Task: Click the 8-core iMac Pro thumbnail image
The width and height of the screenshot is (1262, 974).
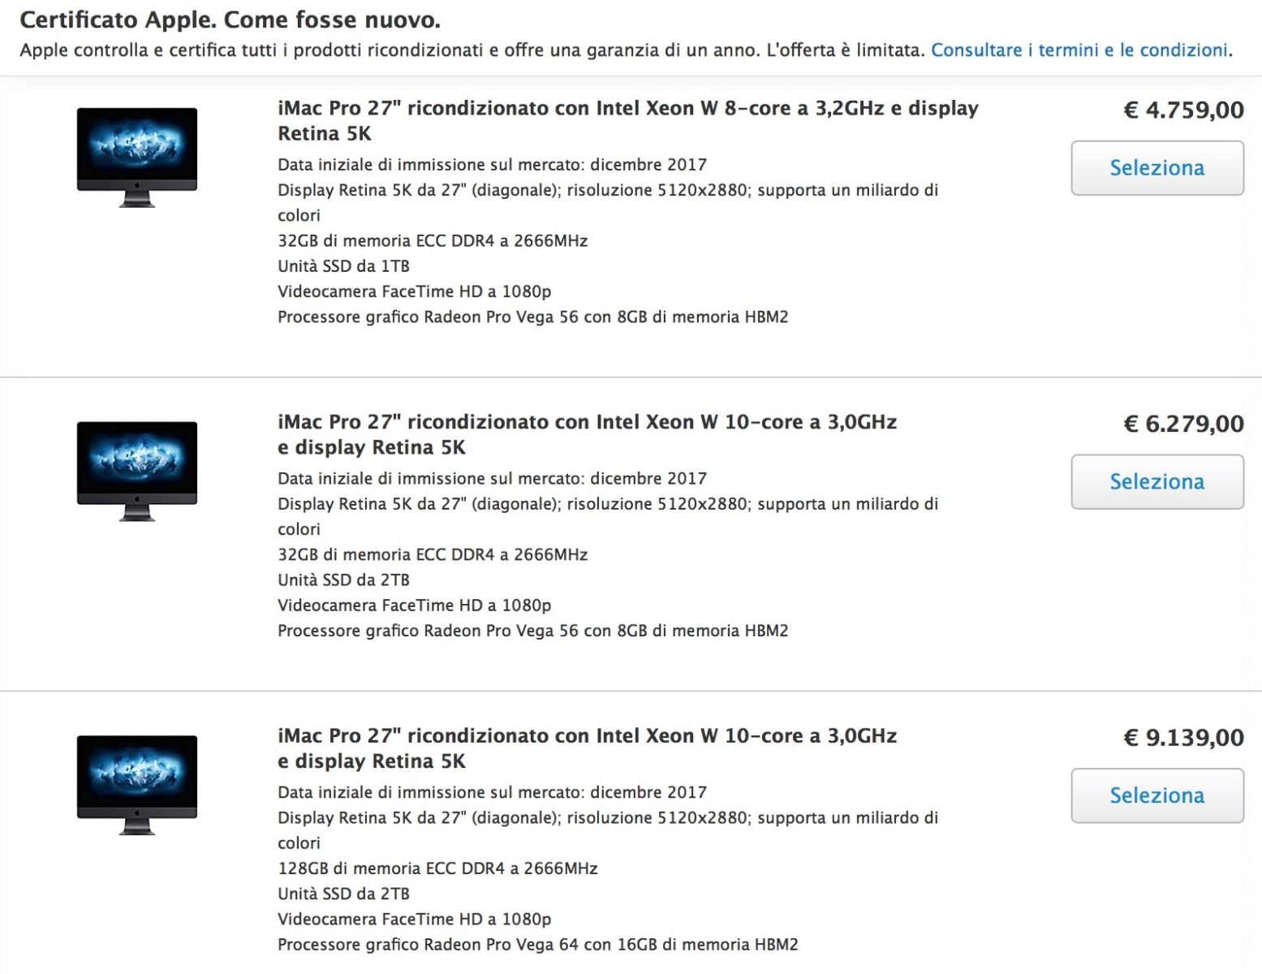Action: [x=137, y=157]
